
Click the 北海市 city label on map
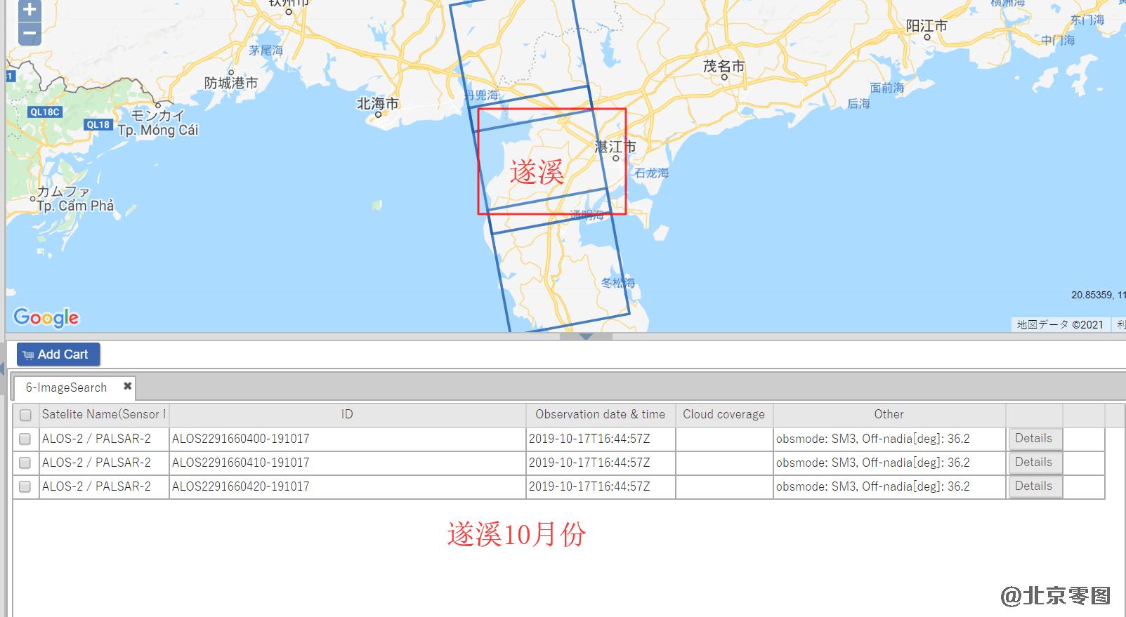pos(377,104)
